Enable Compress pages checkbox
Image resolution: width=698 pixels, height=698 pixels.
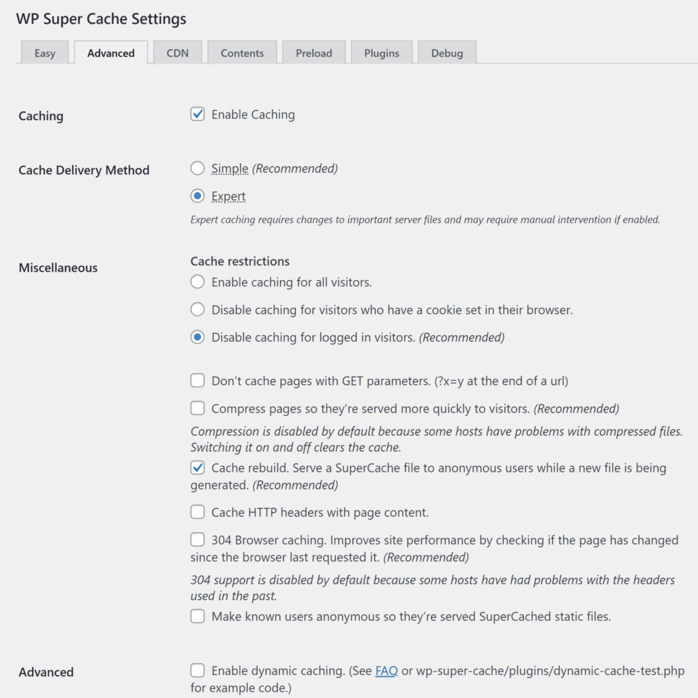(x=198, y=409)
